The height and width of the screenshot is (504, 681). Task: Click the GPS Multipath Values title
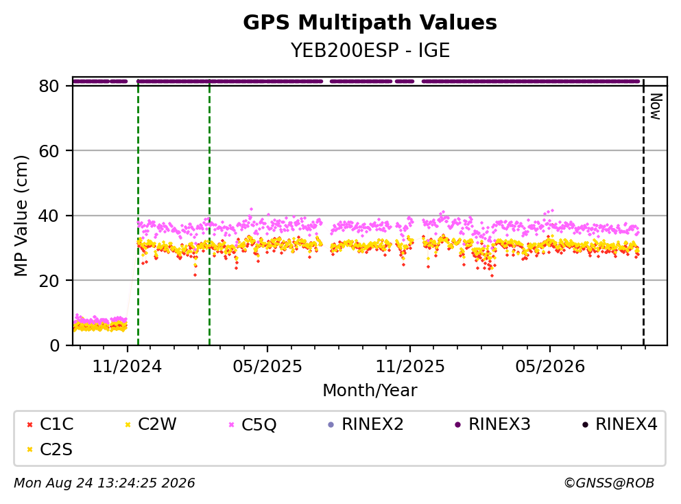(x=370, y=23)
